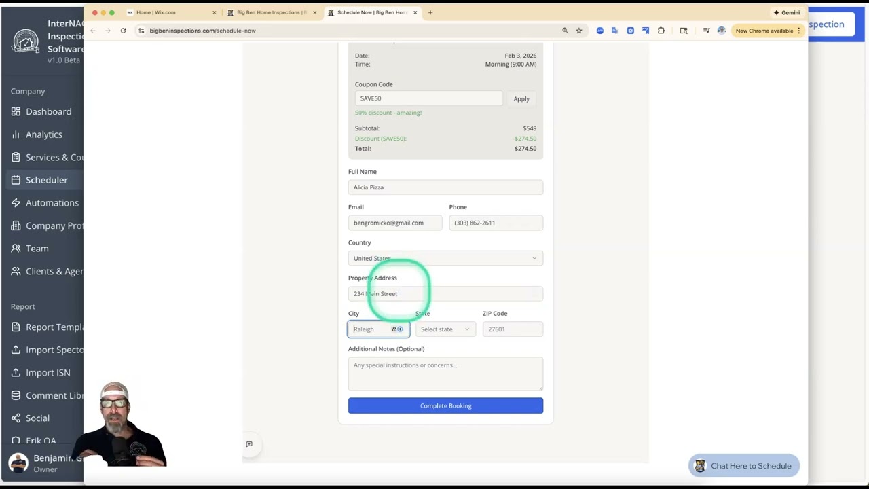Select the Schedule Now tab

coord(372,12)
